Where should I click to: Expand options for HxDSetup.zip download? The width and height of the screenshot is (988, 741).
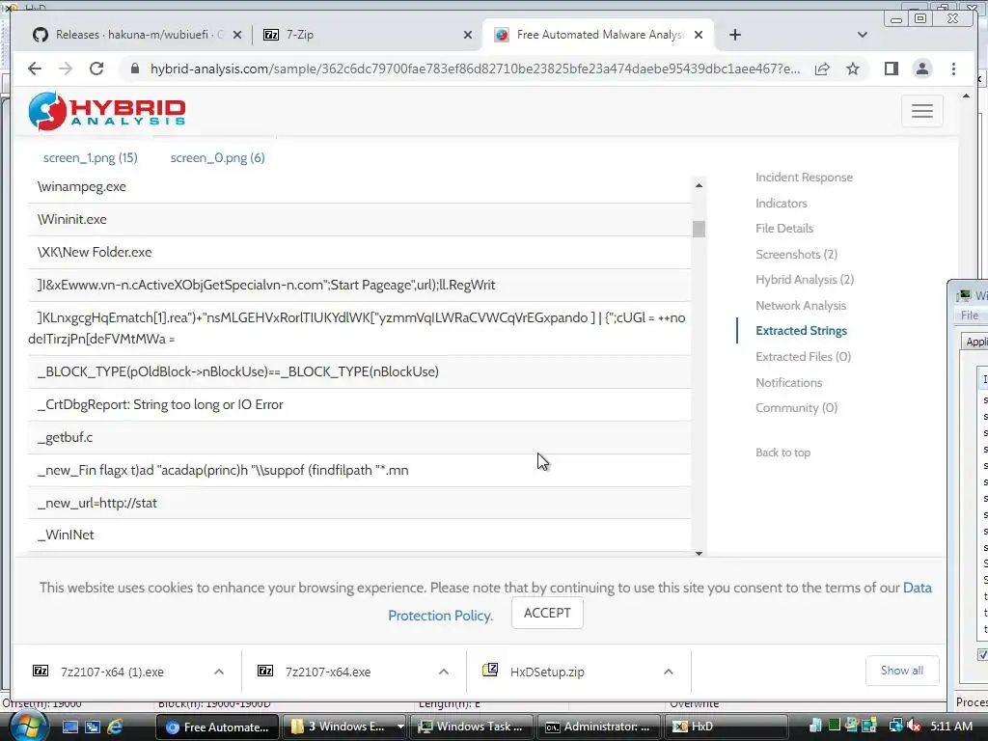pyautogui.click(x=669, y=672)
